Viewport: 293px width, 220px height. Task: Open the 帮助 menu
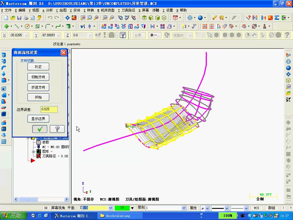(182, 10)
